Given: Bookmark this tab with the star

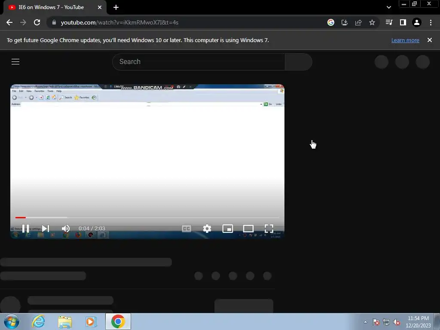Looking at the screenshot, I should tap(372, 22).
